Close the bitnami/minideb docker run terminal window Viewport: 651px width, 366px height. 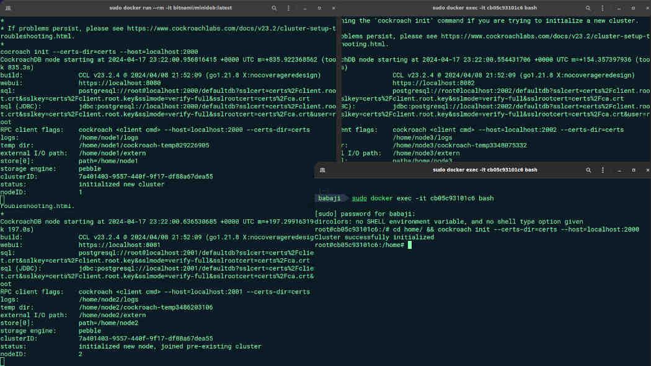(x=334, y=8)
